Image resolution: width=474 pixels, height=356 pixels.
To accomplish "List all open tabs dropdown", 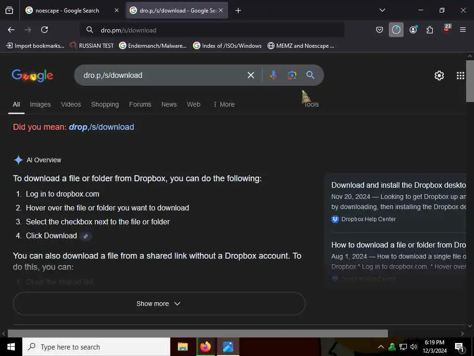I will [382, 10].
